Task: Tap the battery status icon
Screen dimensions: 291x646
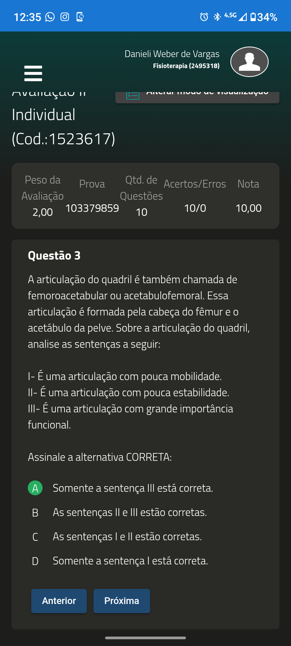Action: click(x=253, y=17)
